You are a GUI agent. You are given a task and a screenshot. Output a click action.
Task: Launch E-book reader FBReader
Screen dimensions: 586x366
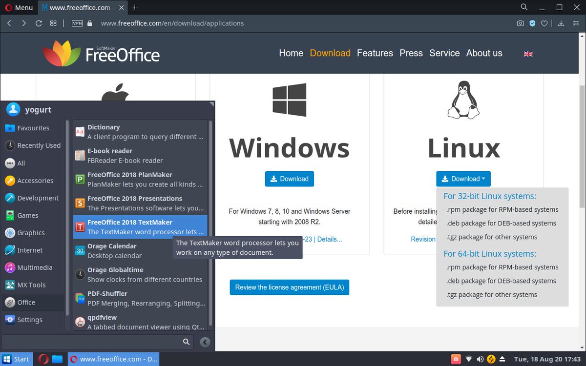point(140,156)
